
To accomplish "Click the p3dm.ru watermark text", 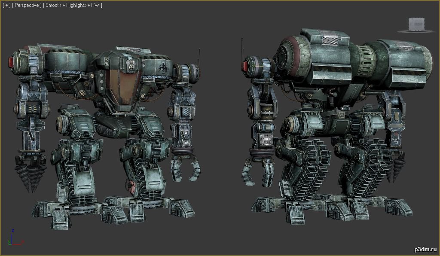I will point(425,249).
